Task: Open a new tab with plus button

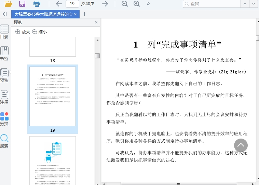Action: click(x=84, y=14)
